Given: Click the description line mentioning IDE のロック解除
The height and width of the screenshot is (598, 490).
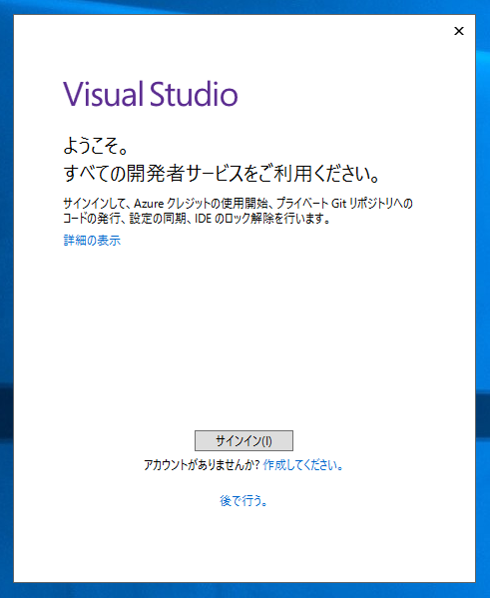Looking at the screenshot, I should click(197, 219).
